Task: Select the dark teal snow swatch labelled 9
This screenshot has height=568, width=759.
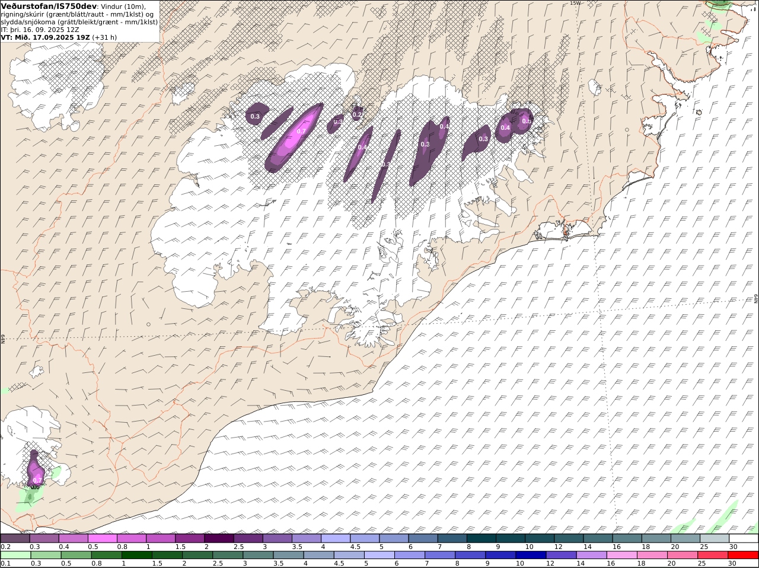Action: (x=511, y=538)
